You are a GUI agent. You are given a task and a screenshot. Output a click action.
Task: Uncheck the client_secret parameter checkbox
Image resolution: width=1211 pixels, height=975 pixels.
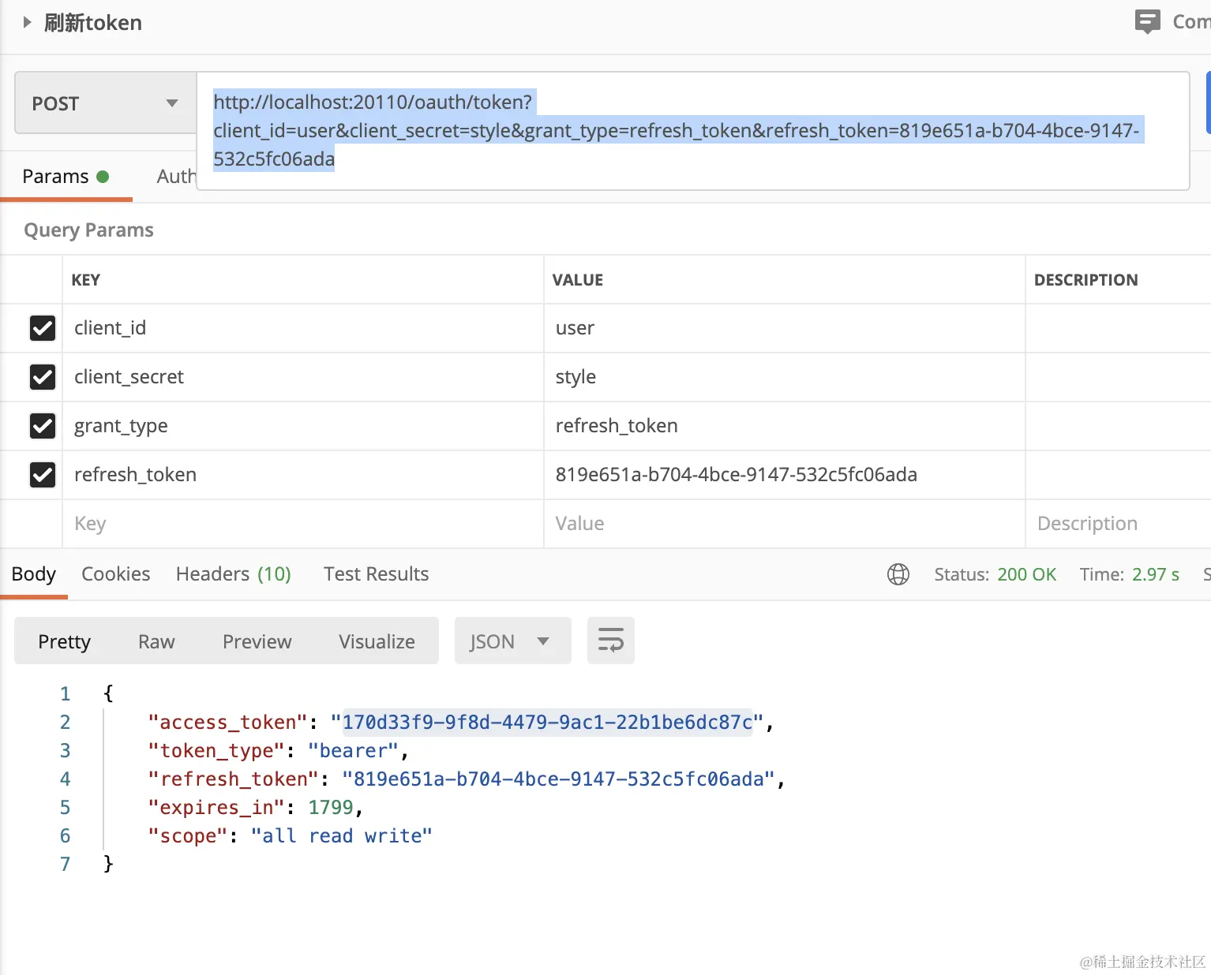(43, 377)
